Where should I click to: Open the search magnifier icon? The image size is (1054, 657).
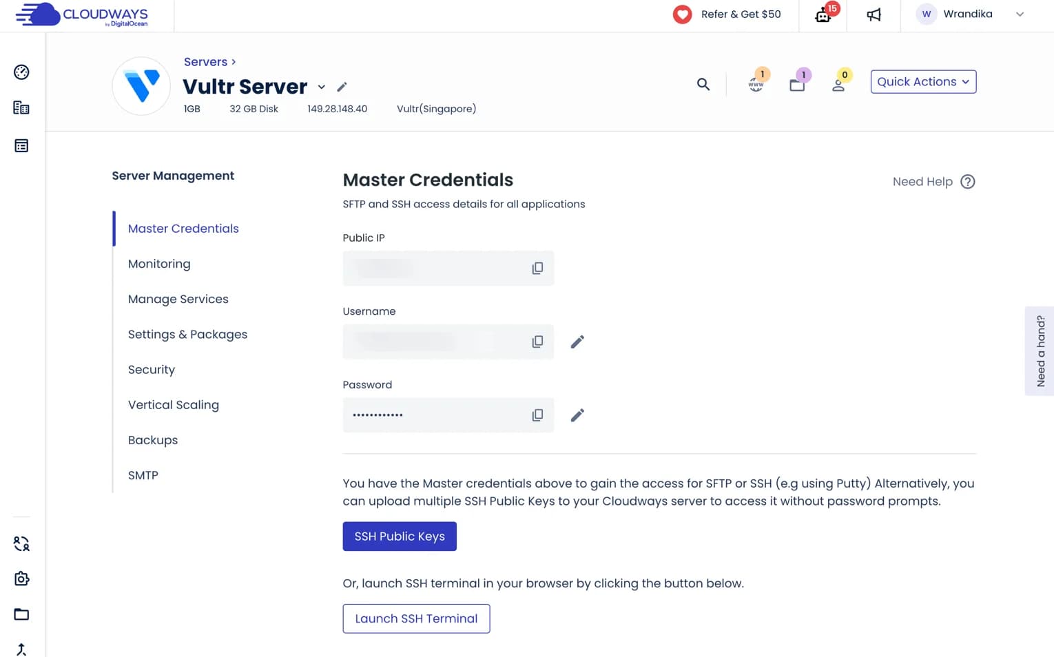click(703, 84)
